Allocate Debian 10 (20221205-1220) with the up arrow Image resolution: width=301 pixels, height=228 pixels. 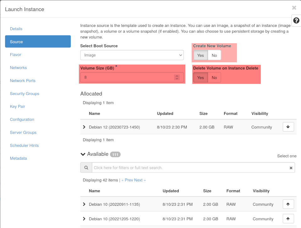[x=288, y=219]
